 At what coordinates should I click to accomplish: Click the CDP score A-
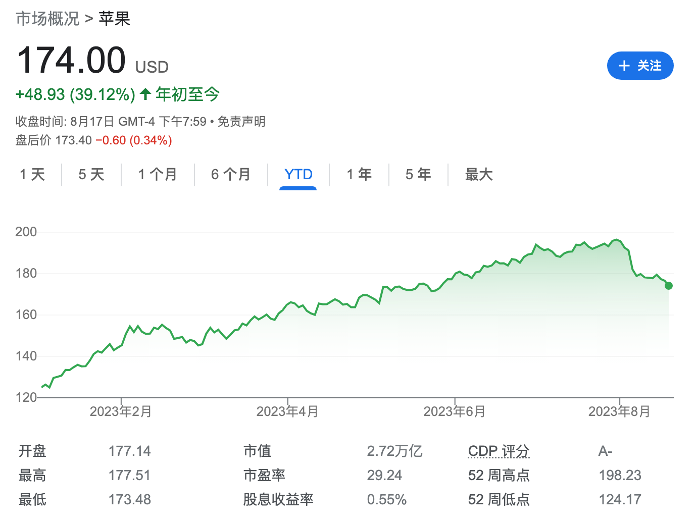(x=606, y=451)
